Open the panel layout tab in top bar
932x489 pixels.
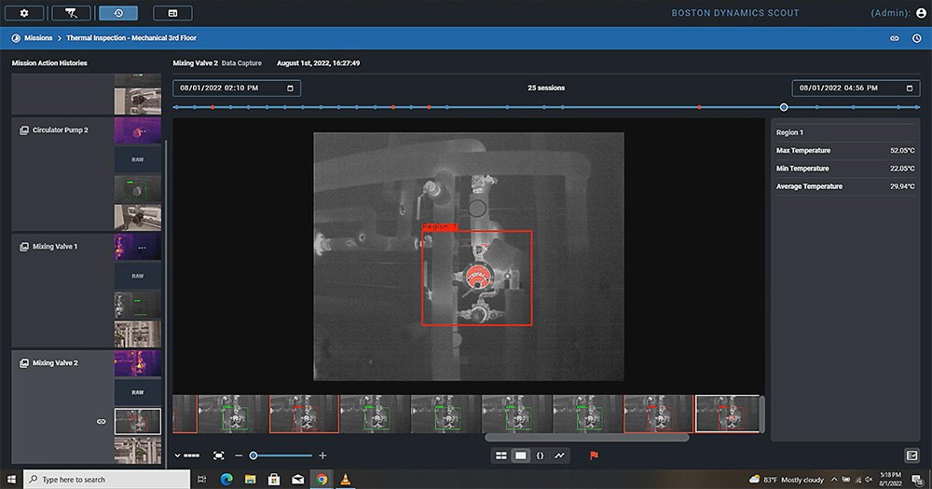click(x=171, y=13)
